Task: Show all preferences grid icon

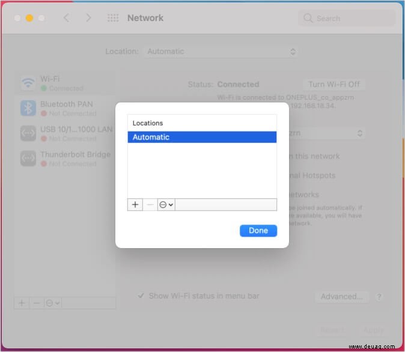Action: pyautogui.click(x=113, y=18)
